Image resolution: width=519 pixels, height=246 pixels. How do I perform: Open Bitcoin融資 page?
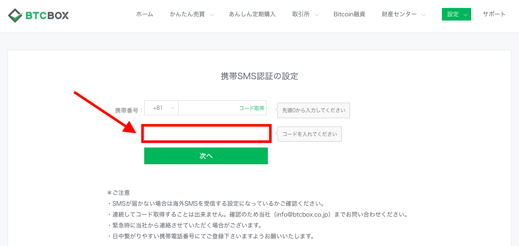(349, 14)
